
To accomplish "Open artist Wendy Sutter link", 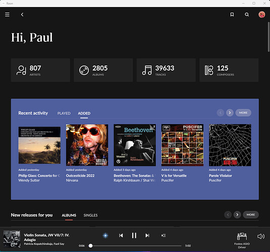I will [29, 180].
